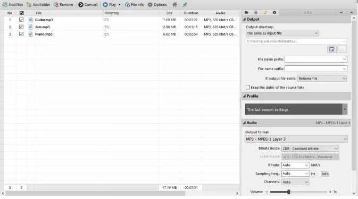Screen dimensions: 358x199
Task: Remove selected files via Remove button
Action: pyautogui.click(x=63, y=5)
